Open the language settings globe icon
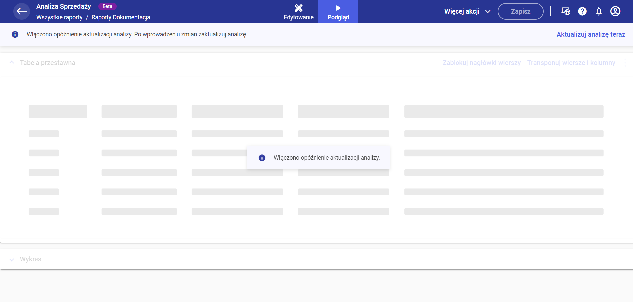633x302 pixels. point(566,11)
